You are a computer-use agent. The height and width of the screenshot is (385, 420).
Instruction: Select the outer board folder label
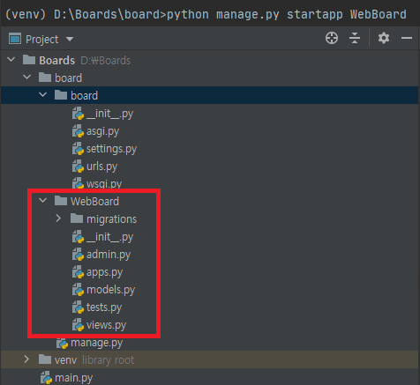click(68, 78)
